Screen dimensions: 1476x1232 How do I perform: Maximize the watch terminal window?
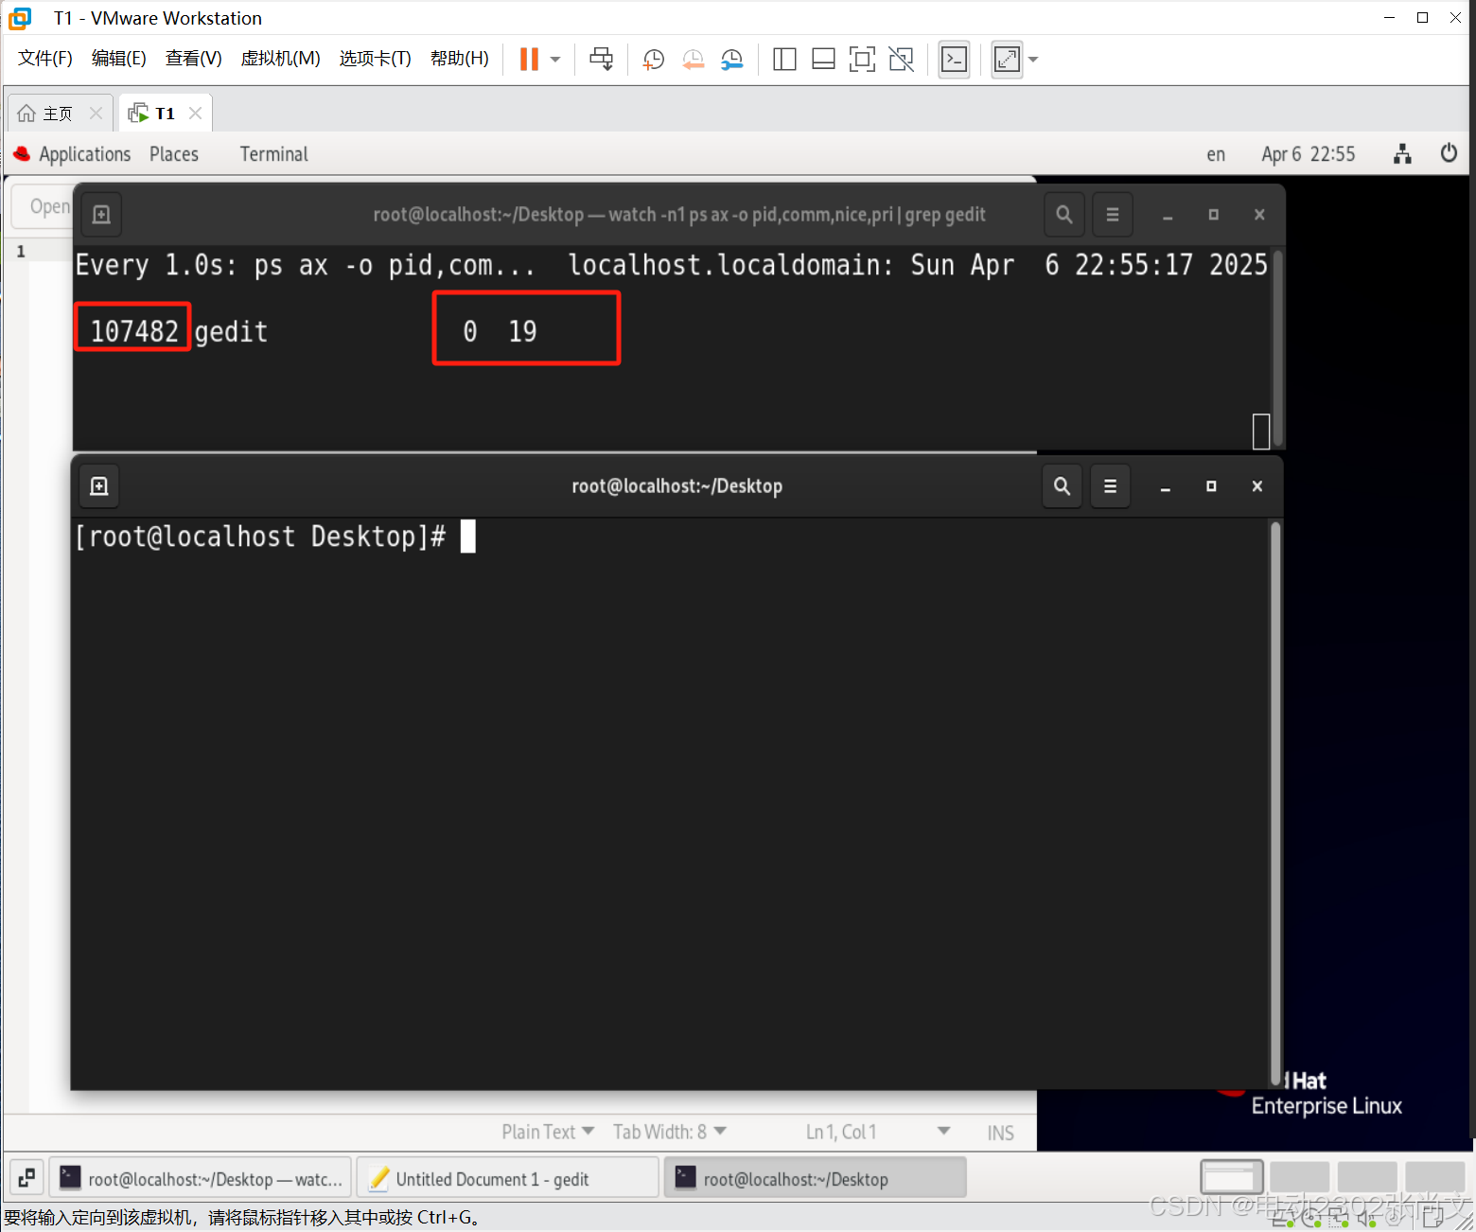1213,215
